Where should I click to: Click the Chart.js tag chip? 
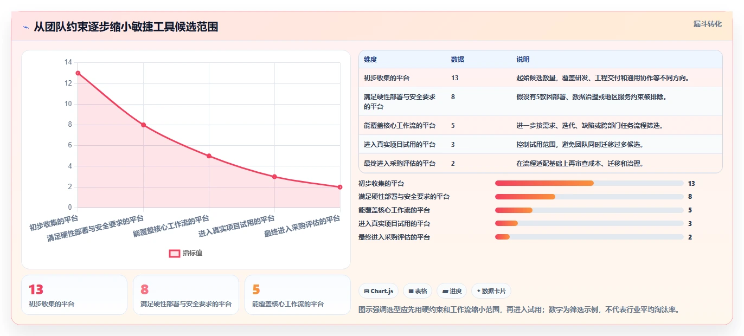pyautogui.click(x=379, y=291)
